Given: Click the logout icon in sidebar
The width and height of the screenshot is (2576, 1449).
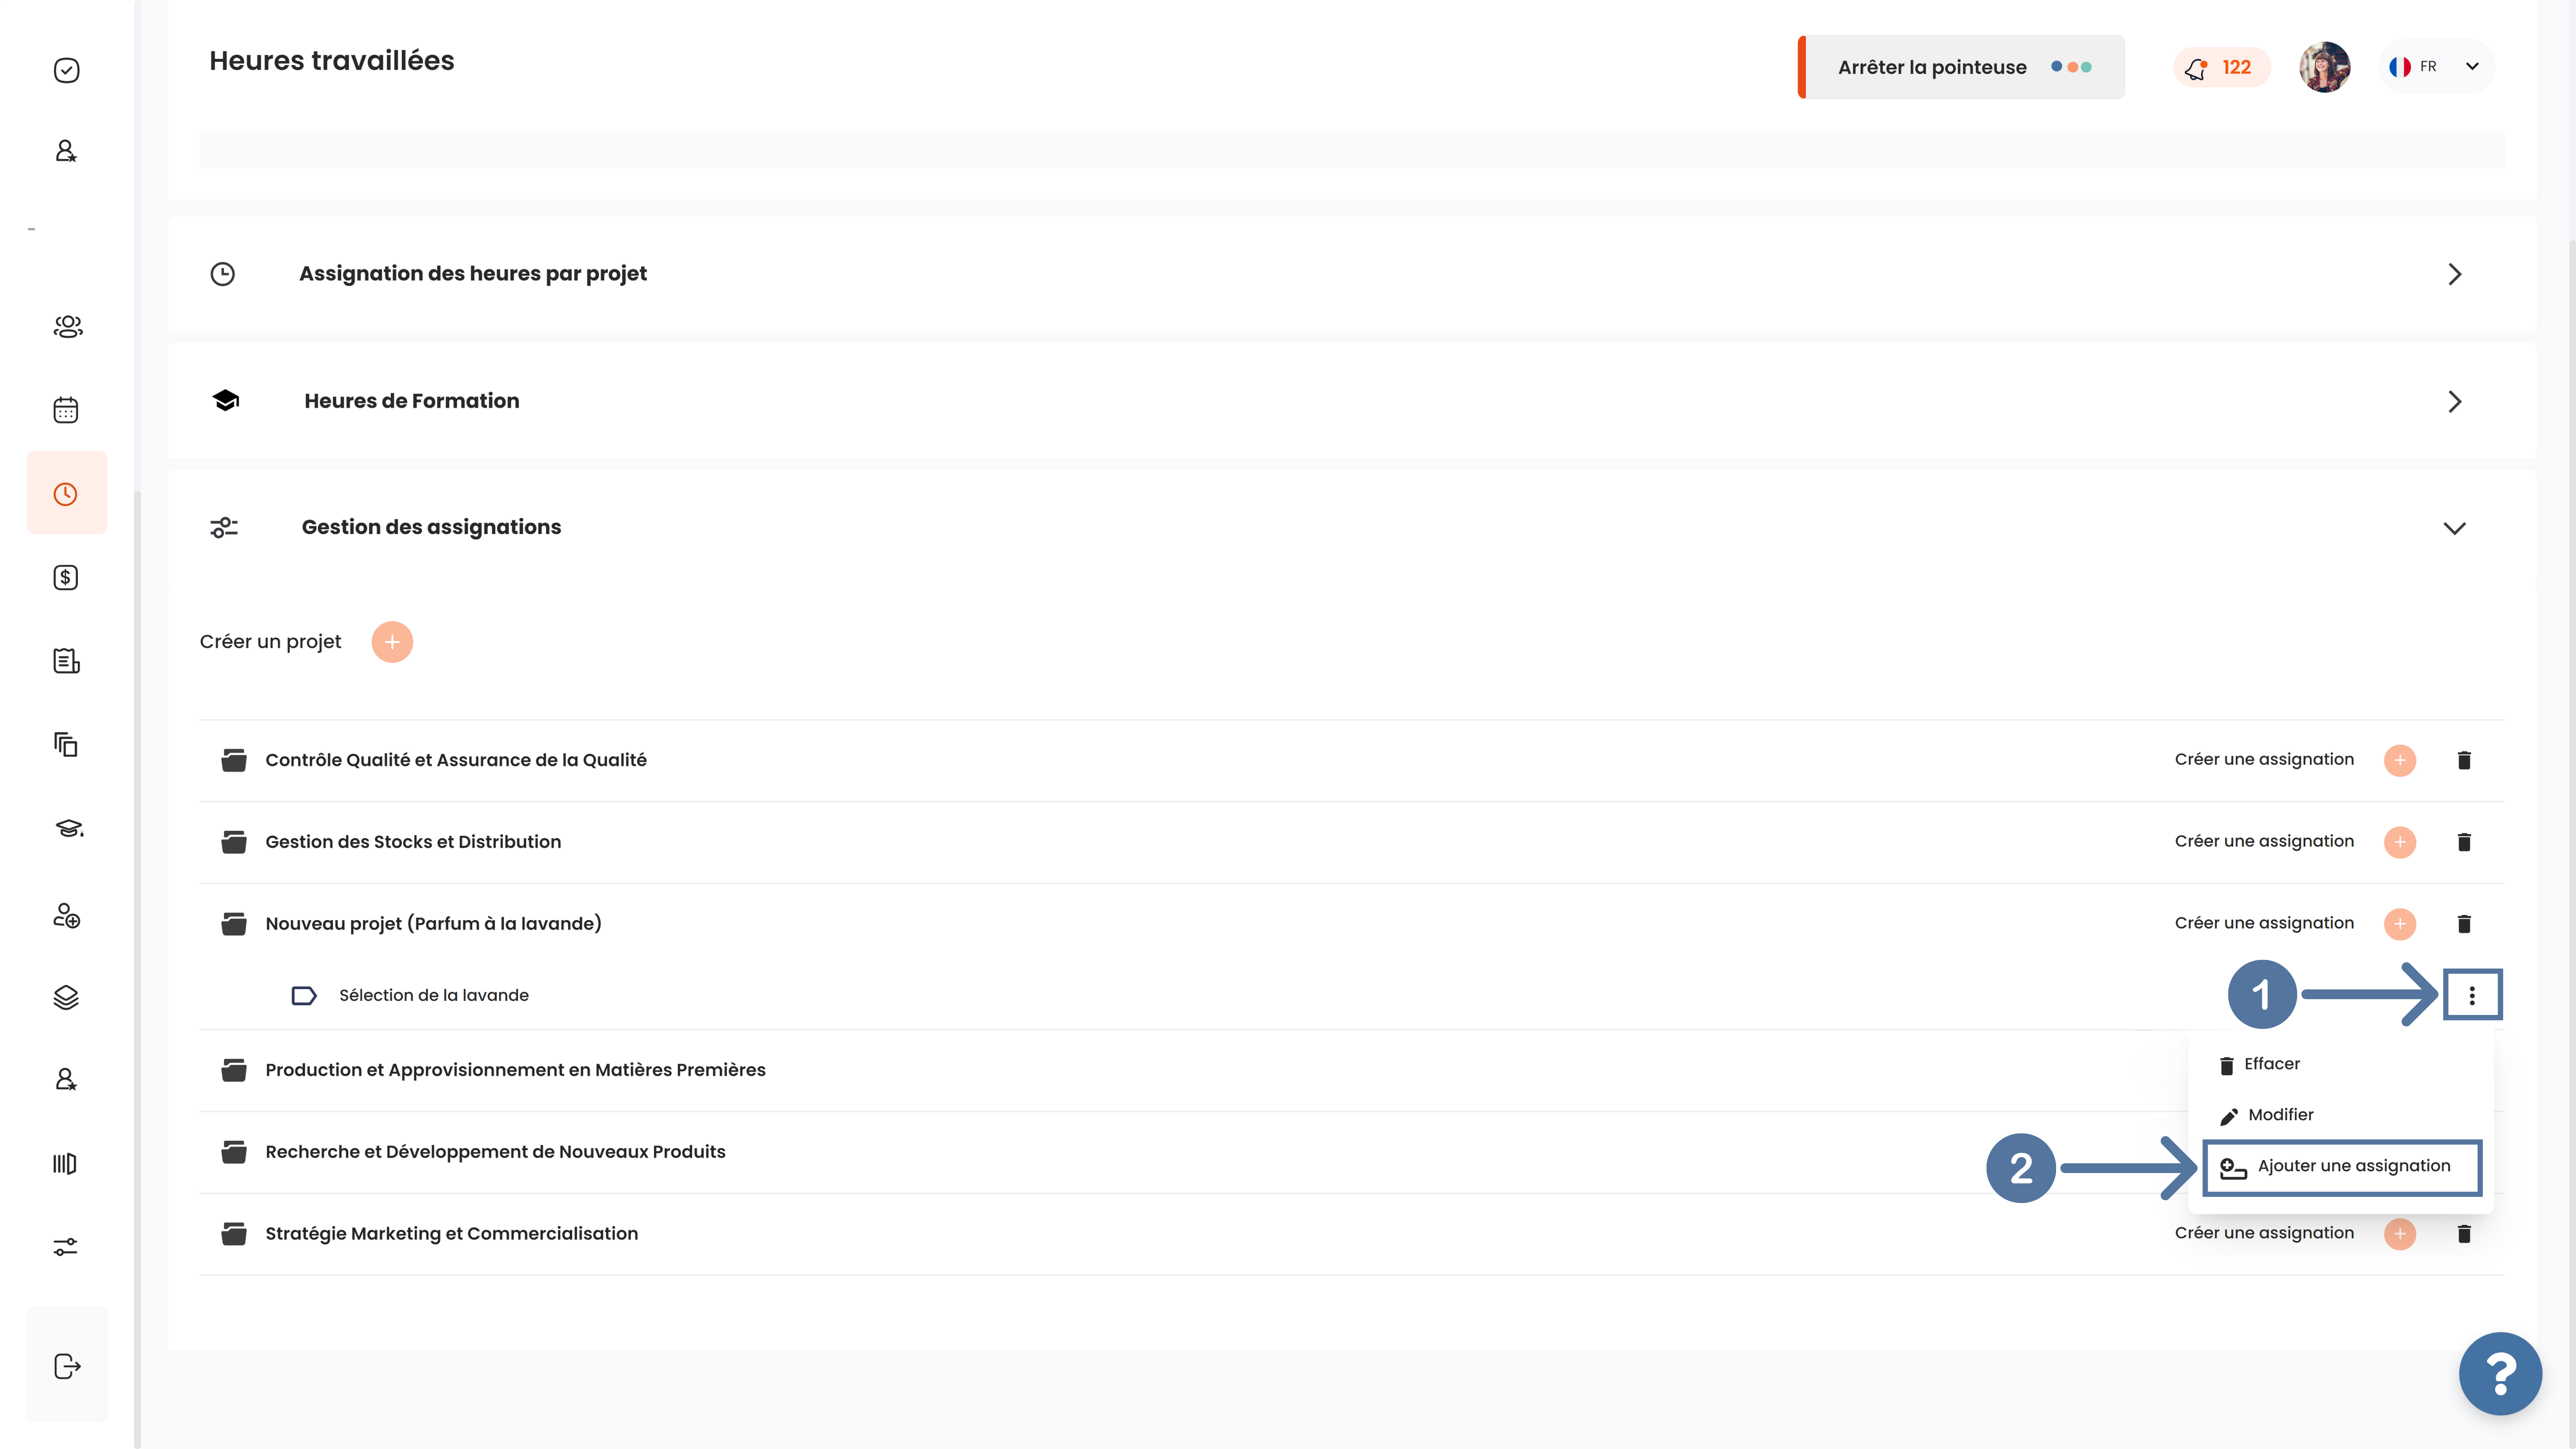Looking at the screenshot, I should tap(67, 1366).
